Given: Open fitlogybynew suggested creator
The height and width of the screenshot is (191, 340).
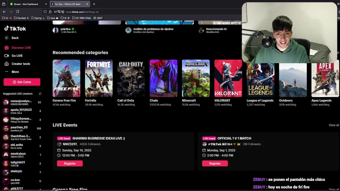Looking at the screenshot, I should click(22, 120).
